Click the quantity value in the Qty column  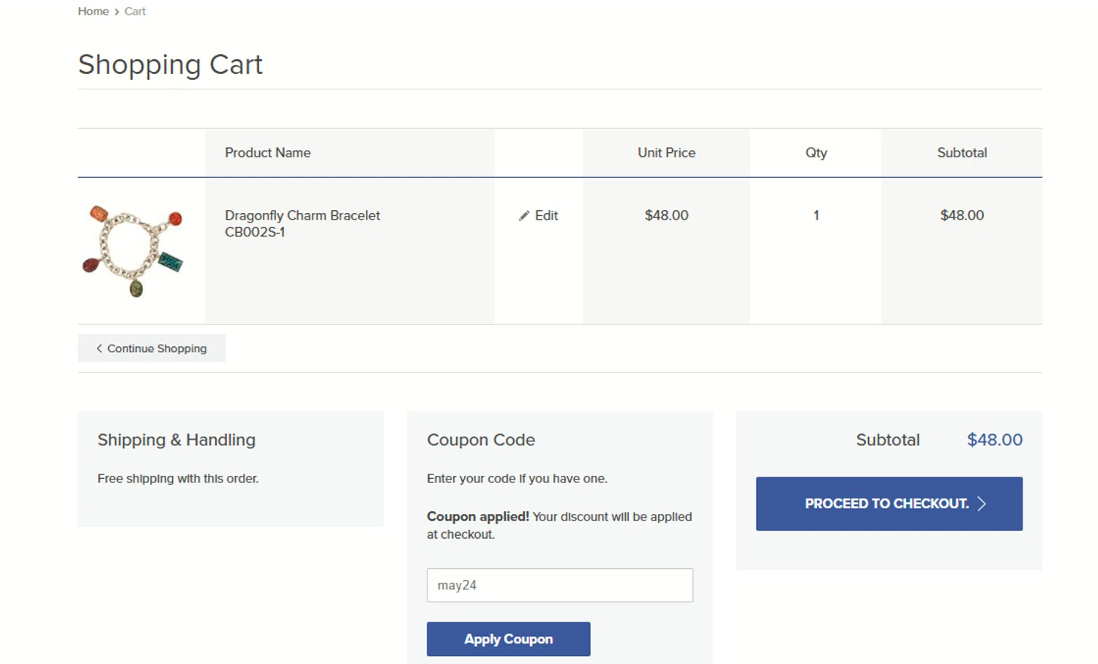[815, 215]
